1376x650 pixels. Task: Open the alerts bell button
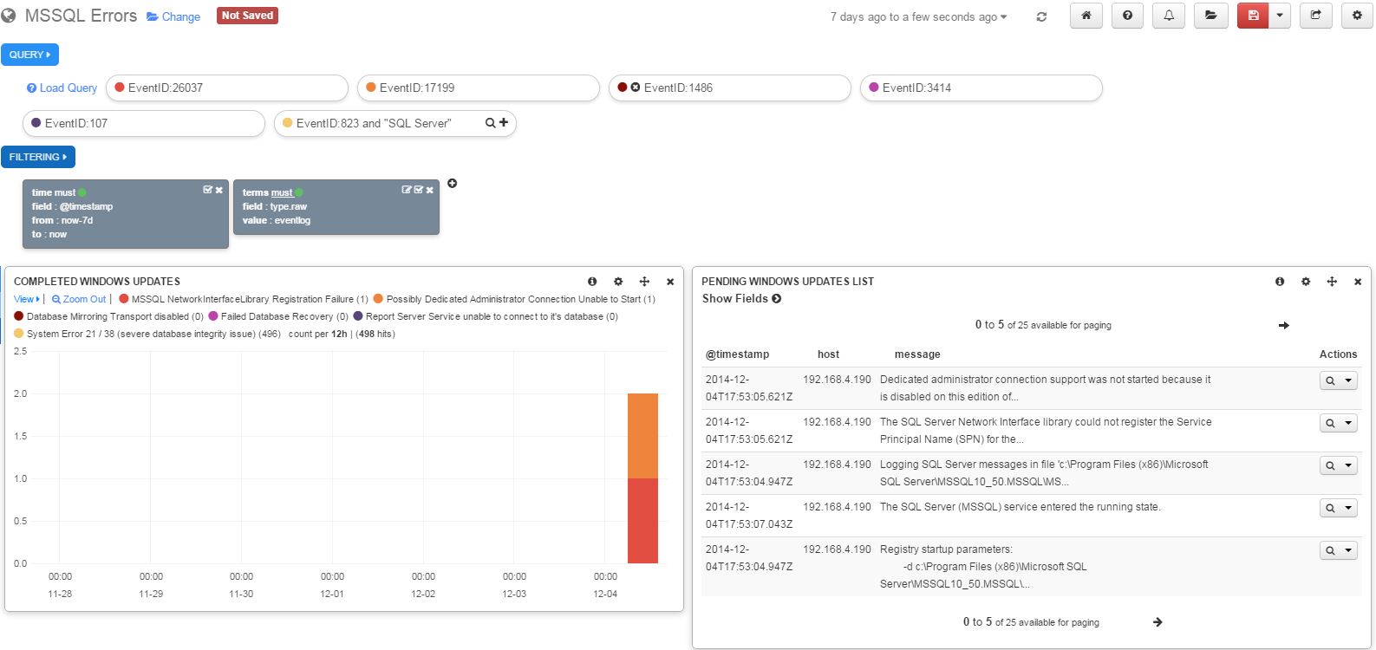pos(1169,16)
